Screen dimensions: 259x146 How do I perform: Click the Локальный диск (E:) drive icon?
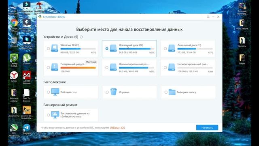point(172,48)
